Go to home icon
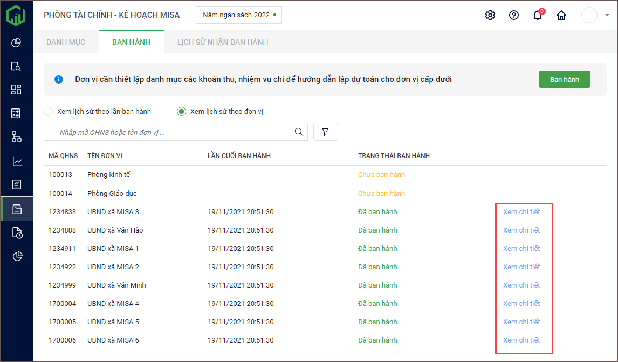The height and width of the screenshot is (362, 618). 561,15
